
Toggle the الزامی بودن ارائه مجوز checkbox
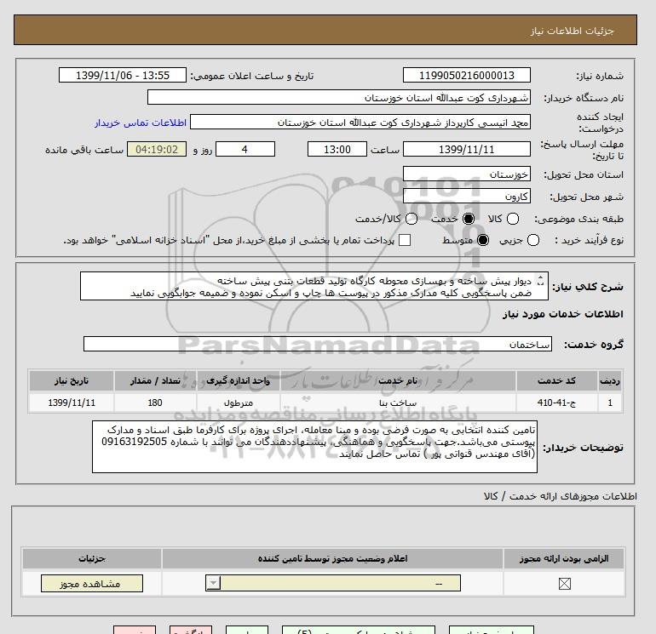click(x=564, y=584)
